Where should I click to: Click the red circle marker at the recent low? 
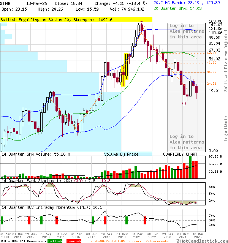coord(184,103)
